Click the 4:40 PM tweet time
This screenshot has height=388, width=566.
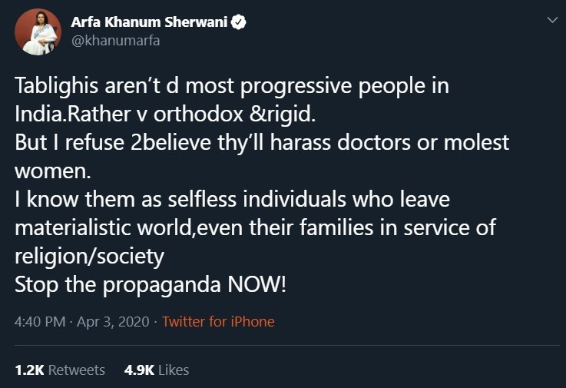(40, 322)
